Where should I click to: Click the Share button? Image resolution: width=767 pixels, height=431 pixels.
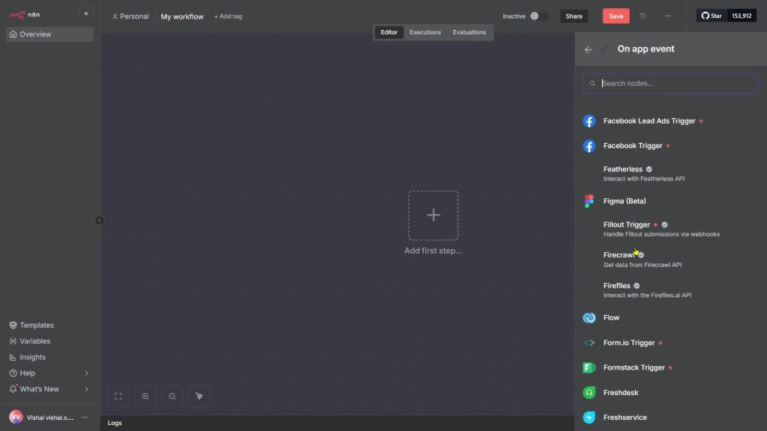coord(574,16)
